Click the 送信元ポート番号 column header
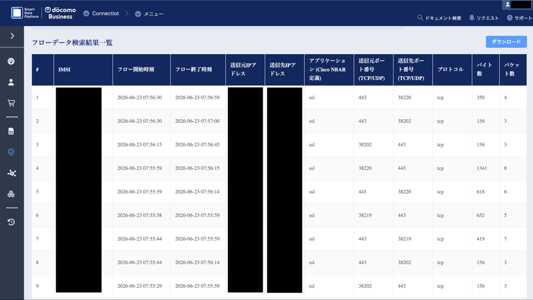 [373, 70]
